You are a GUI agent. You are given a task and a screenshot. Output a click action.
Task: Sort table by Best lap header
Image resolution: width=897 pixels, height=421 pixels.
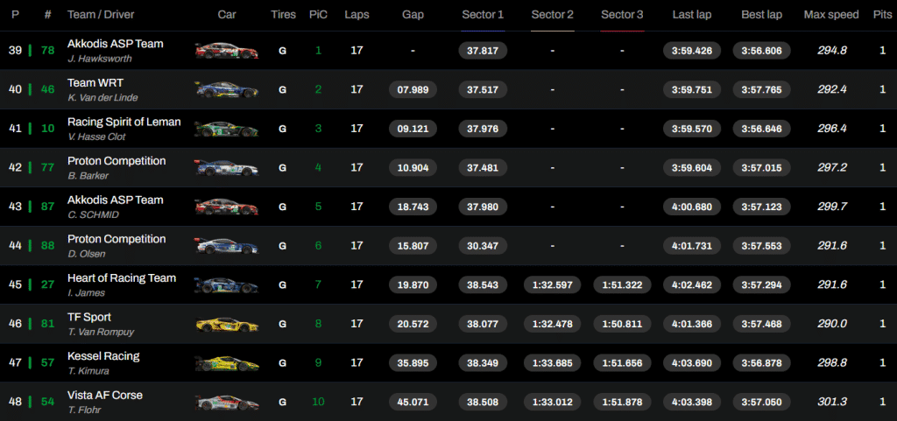pos(760,15)
